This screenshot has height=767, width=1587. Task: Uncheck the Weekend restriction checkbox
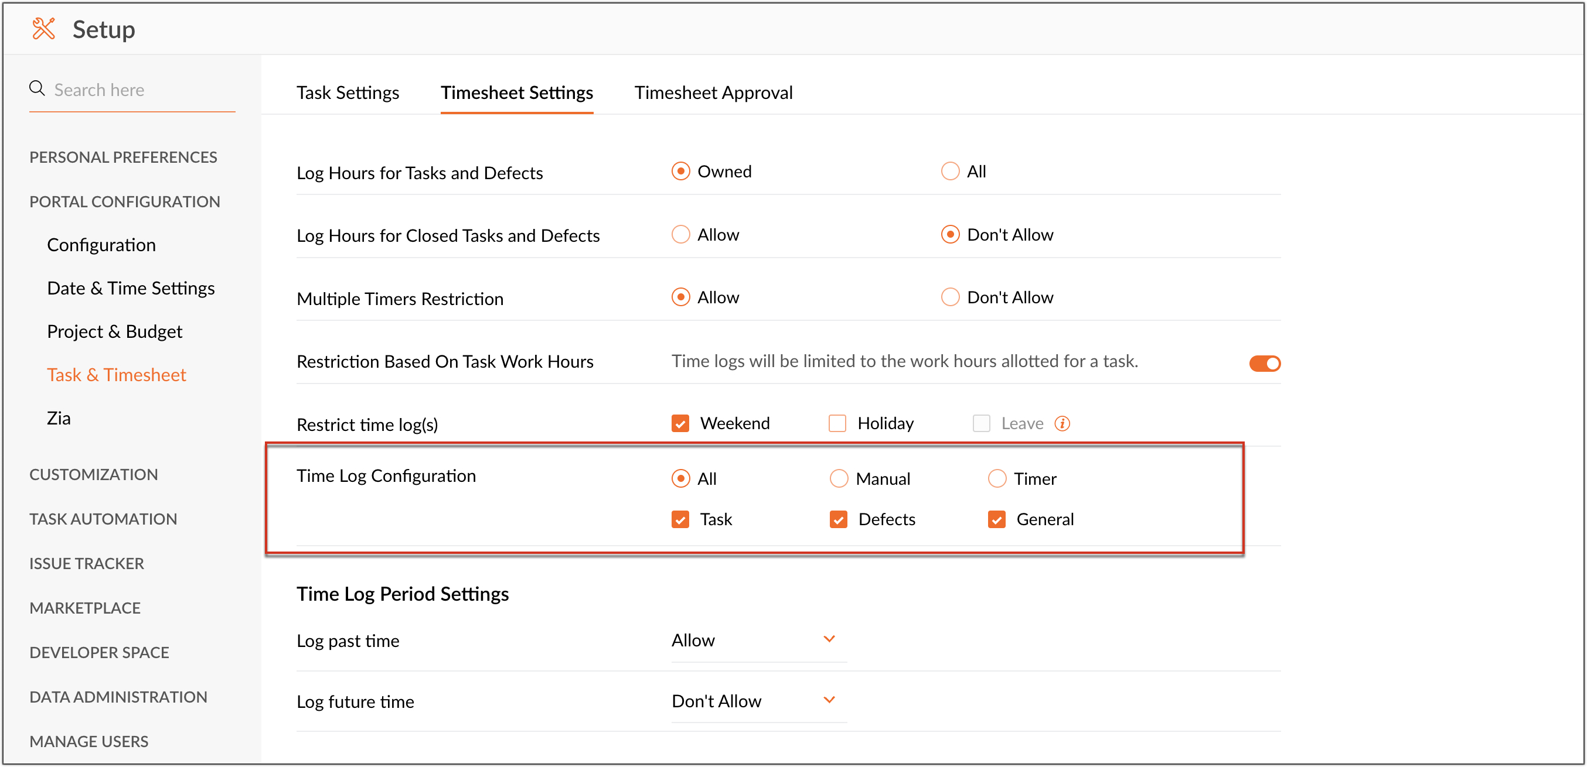click(x=680, y=423)
